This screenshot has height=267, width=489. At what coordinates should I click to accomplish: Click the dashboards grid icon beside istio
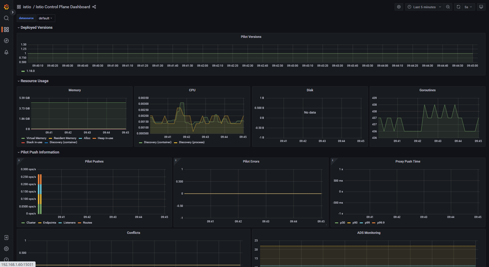coord(19,7)
